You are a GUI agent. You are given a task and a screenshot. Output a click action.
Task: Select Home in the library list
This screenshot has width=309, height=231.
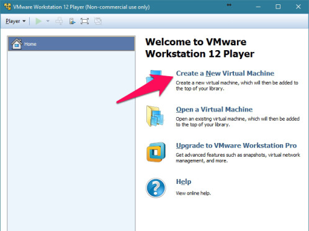71,44
